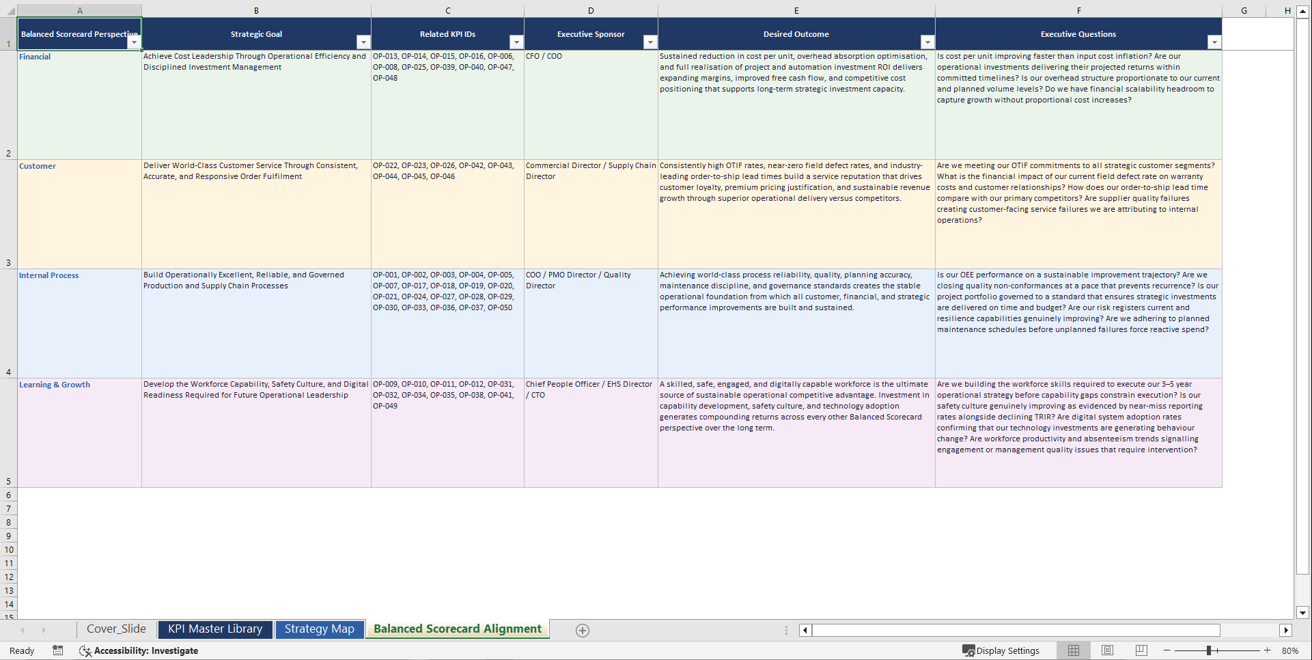The image size is (1312, 660).
Task: Open filter dropdown for Executive Sponsor column
Action: pos(650,42)
